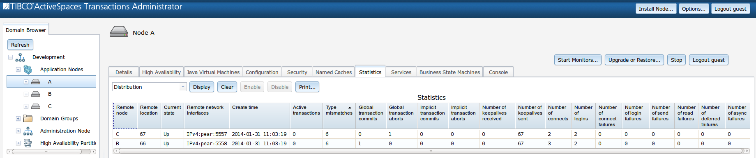The height and width of the screenshot is (158, 756).
Task: Click the Development domain network icon
Action: coord(20,57)
